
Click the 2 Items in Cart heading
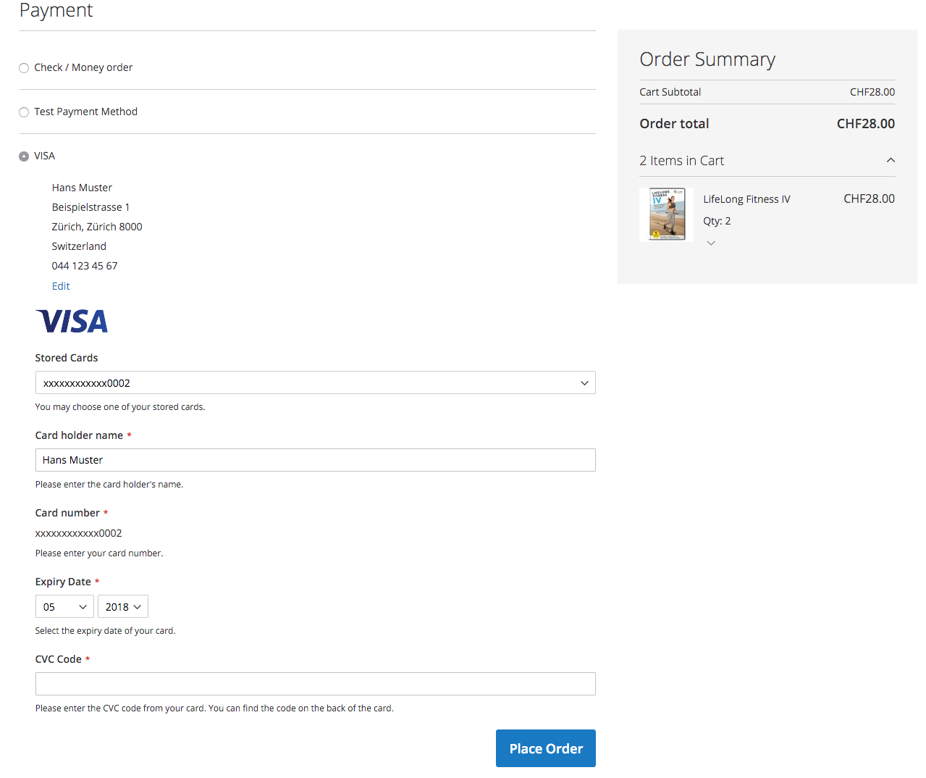tap(681, 161)
